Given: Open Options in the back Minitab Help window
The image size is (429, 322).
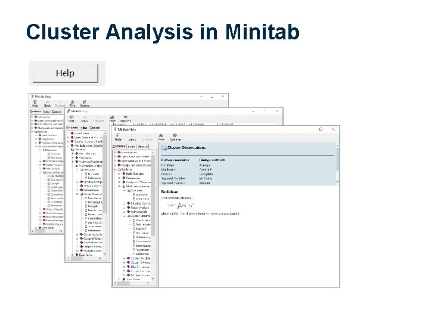Looking at the screenshot, I should click(x=85, y=104).
